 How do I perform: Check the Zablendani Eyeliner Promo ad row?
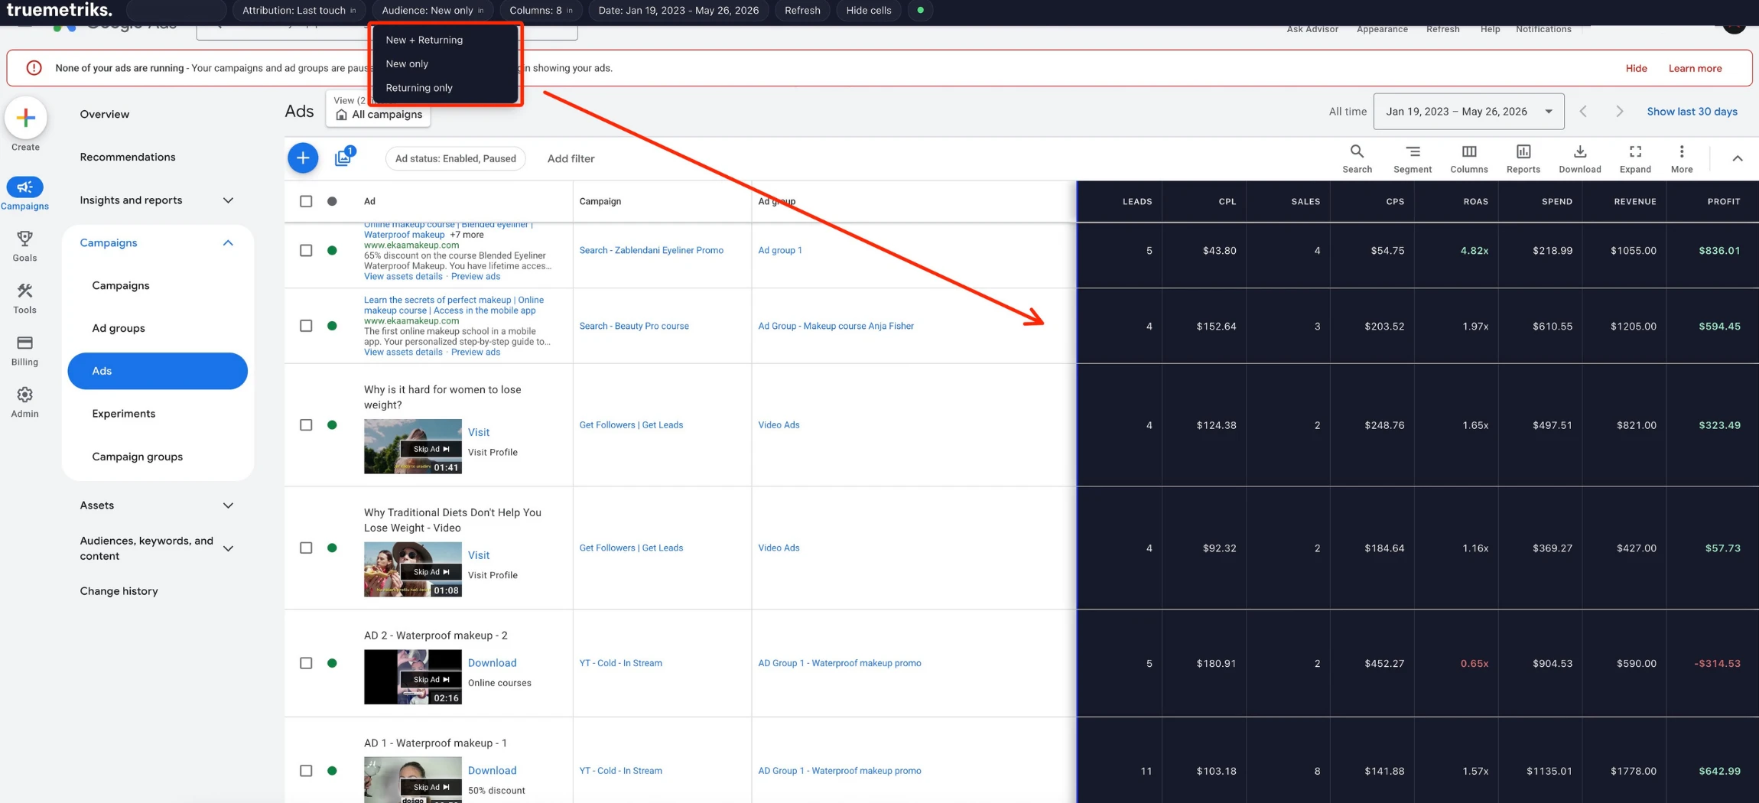pyautogui.click(x=306, y=250)
